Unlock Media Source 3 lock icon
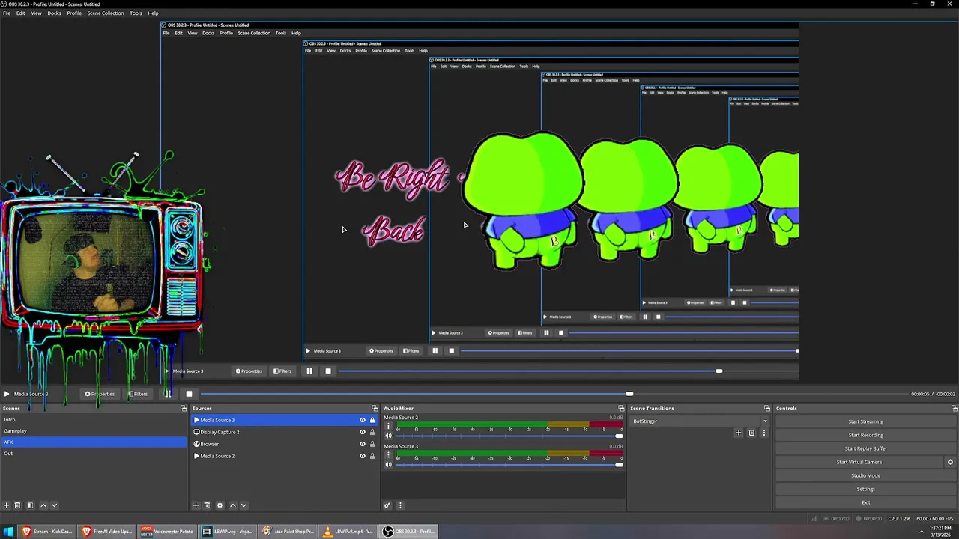Viewport: 959px width, 539px height. (372, 420)
